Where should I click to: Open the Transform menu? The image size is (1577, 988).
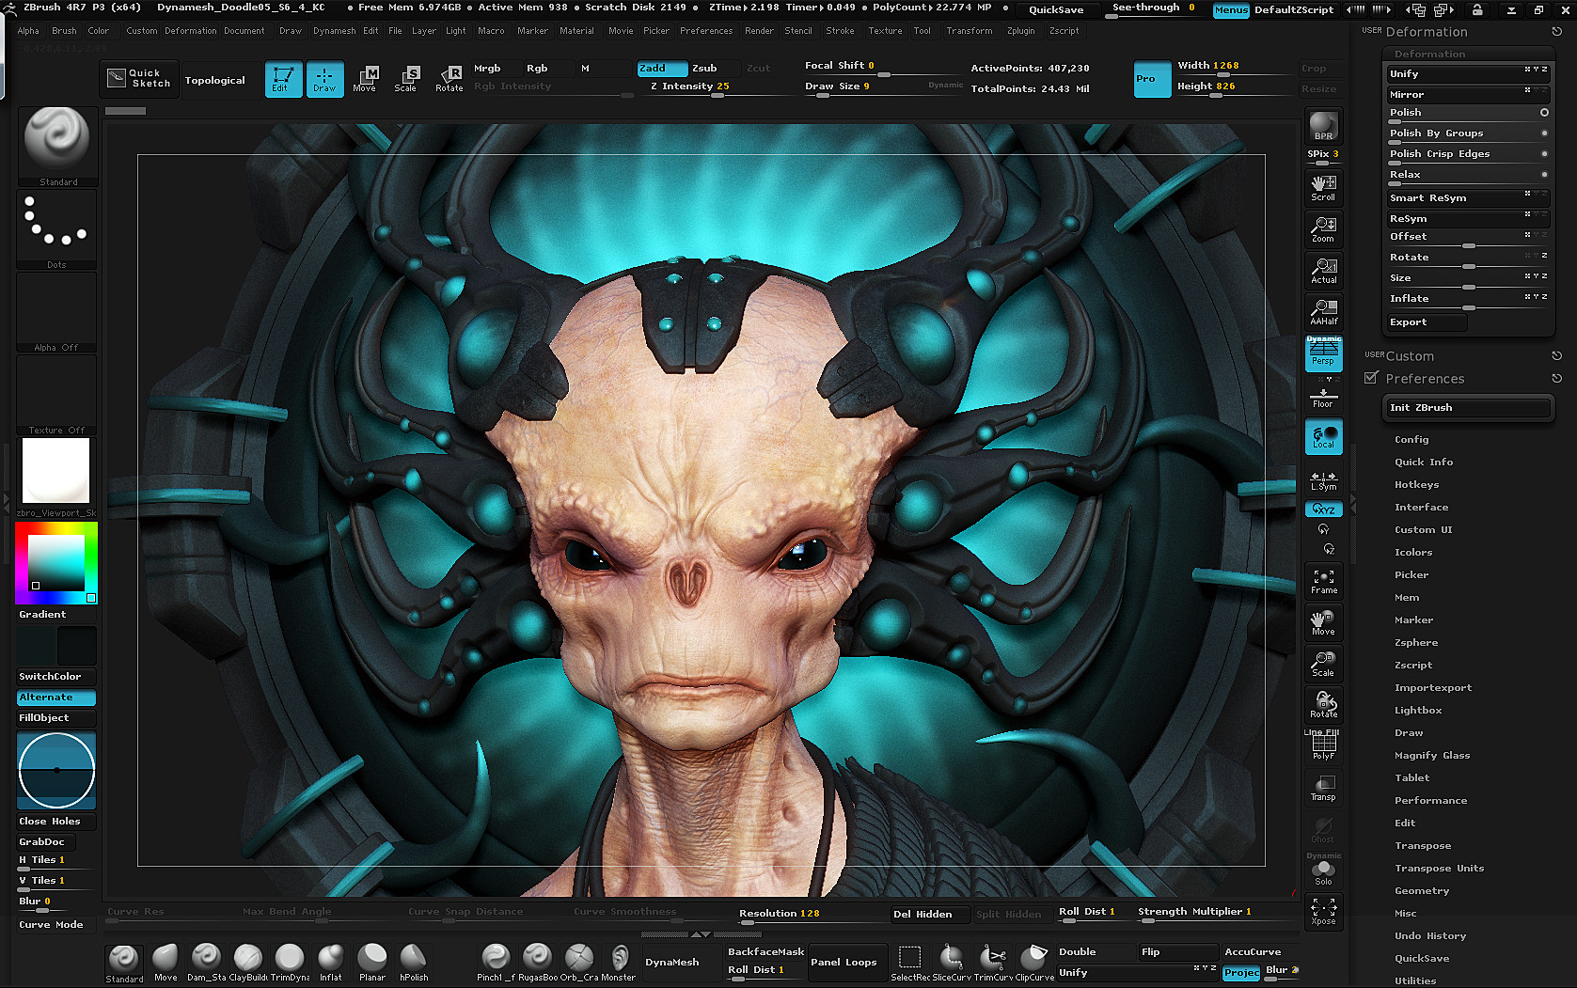[969, 31]
